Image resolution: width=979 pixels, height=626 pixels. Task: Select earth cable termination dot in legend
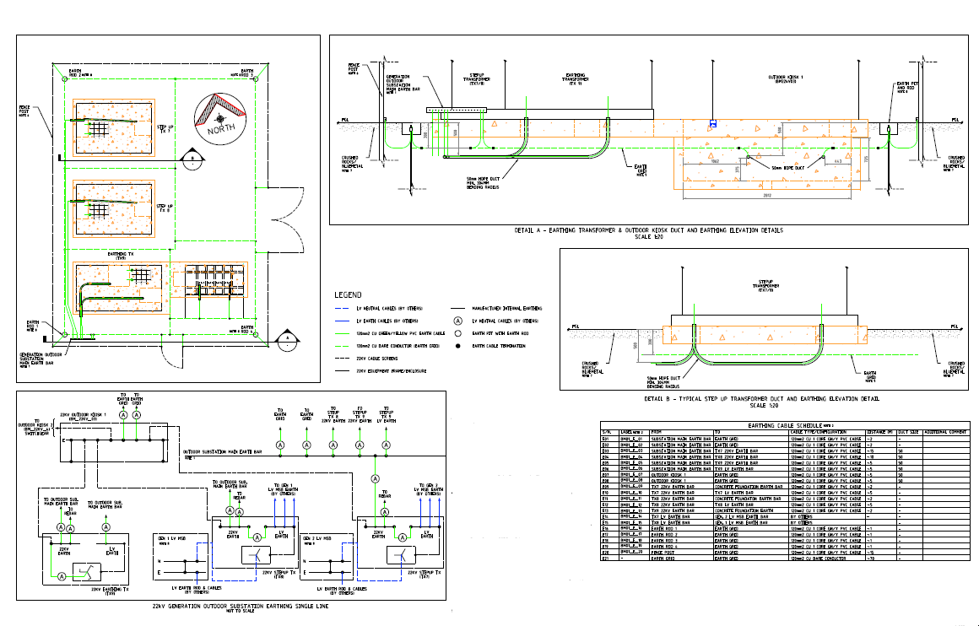click(457, 346)
